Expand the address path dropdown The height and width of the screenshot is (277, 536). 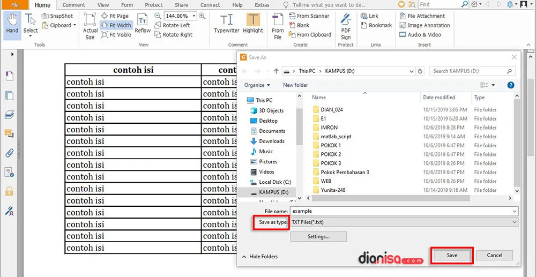pos(412,71)
